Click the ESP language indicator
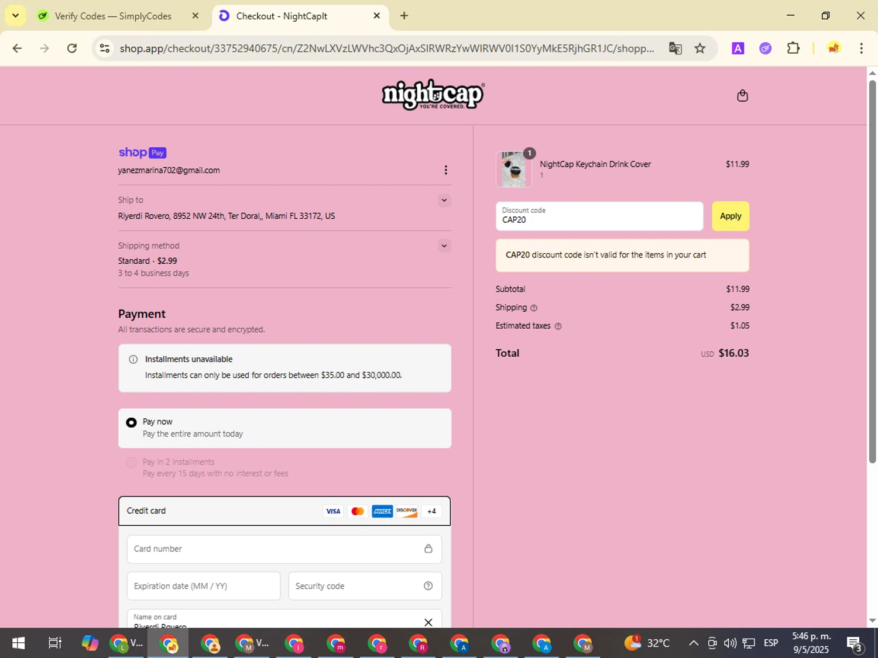 pyautogui.click(x=771, y=643)
